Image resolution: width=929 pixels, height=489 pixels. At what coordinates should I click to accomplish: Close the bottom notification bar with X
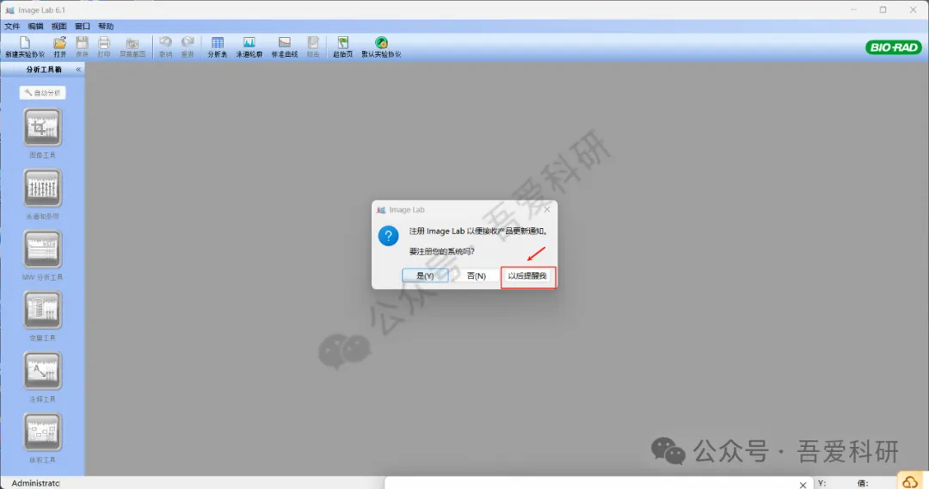(x=803, y=484)
